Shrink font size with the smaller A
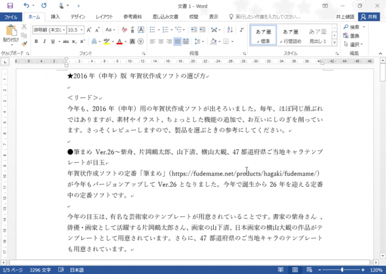Image resolution: width=386 pixels, height=274 pixels. click(x=97, y=30)
